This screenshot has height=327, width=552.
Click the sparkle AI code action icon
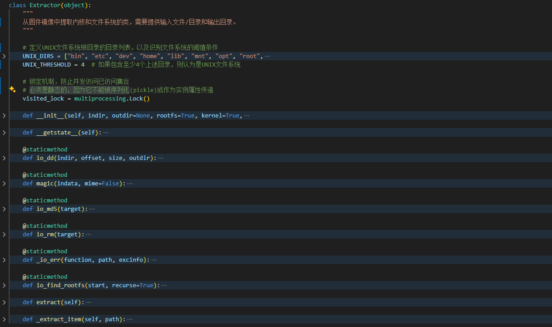13,89
